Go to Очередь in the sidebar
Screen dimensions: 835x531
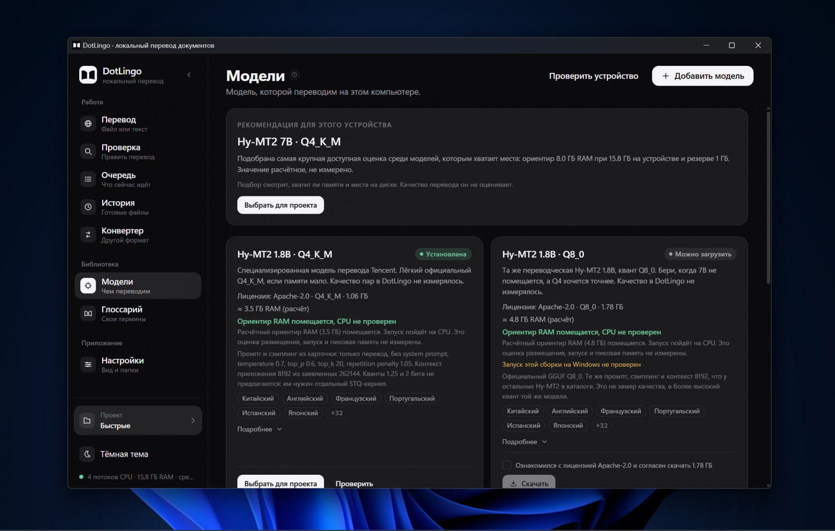(138, 179)
